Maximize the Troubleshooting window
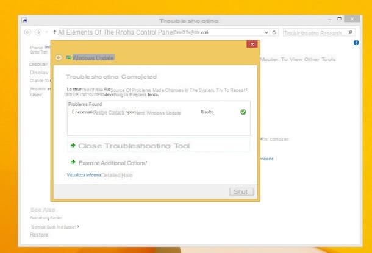 (340, 19)
